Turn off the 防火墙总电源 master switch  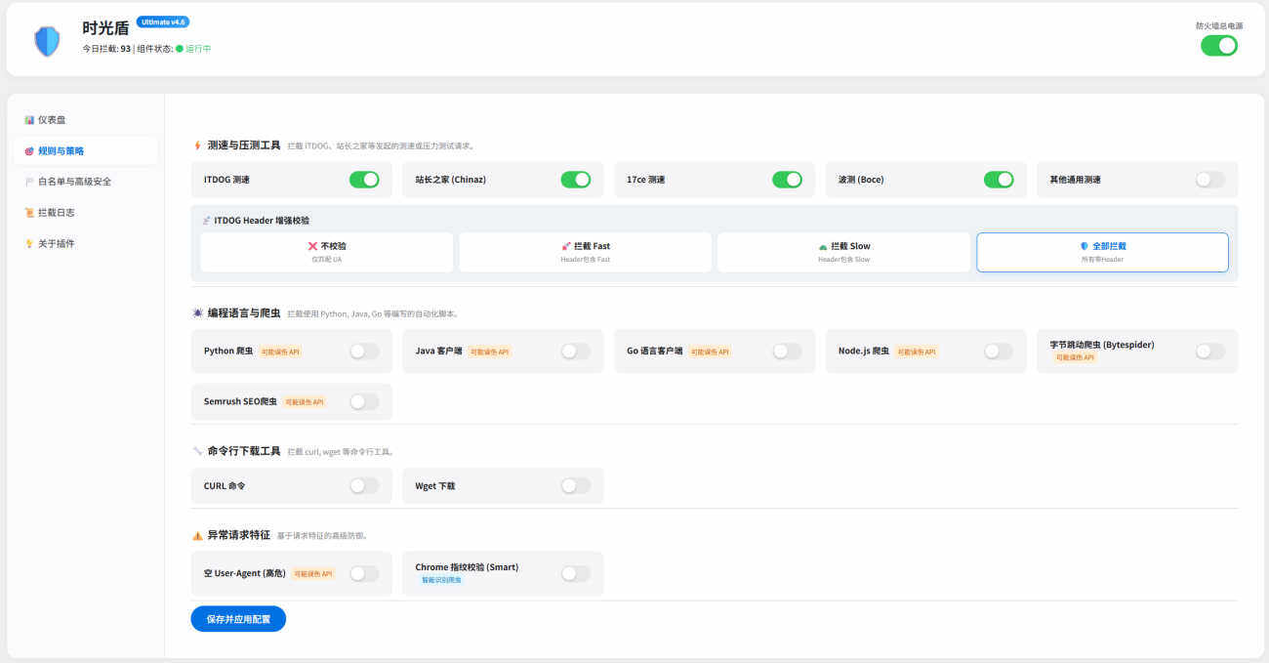(x=1218, y=45)
